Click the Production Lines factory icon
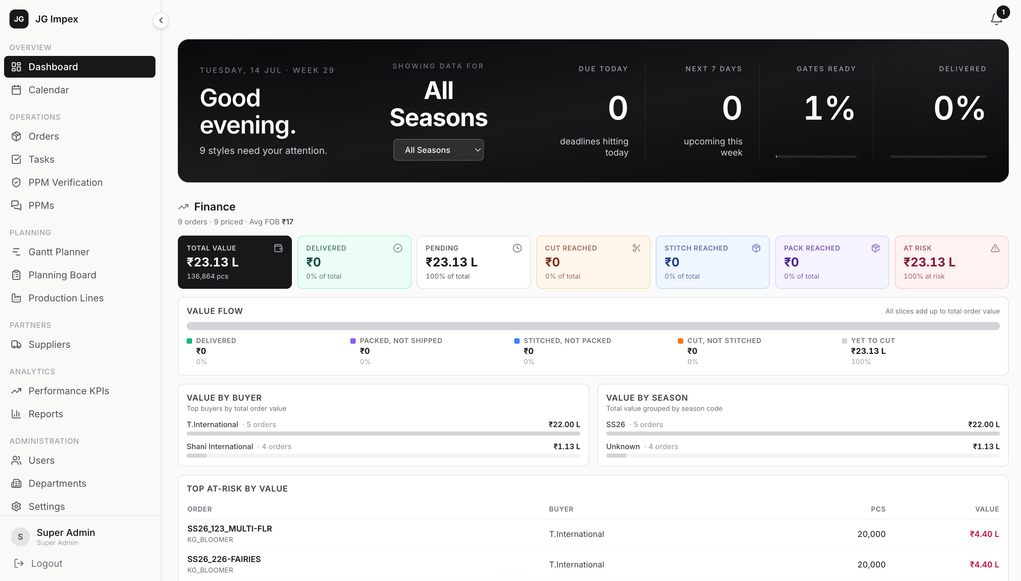The width and height of the screenshot is (1021, 581). pos(16,298)
